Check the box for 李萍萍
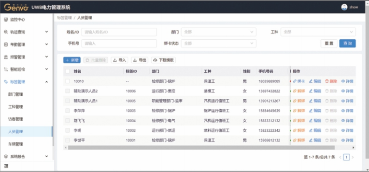Viewport: 369px width, 172px height. coord(67,111)
